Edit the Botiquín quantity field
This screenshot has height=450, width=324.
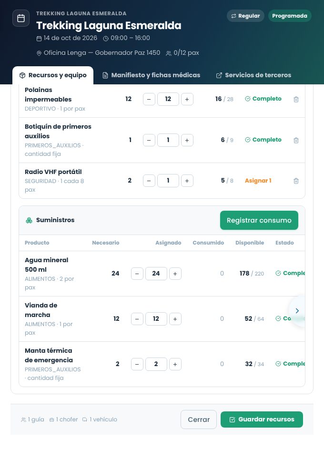click(x=168, y=140)
